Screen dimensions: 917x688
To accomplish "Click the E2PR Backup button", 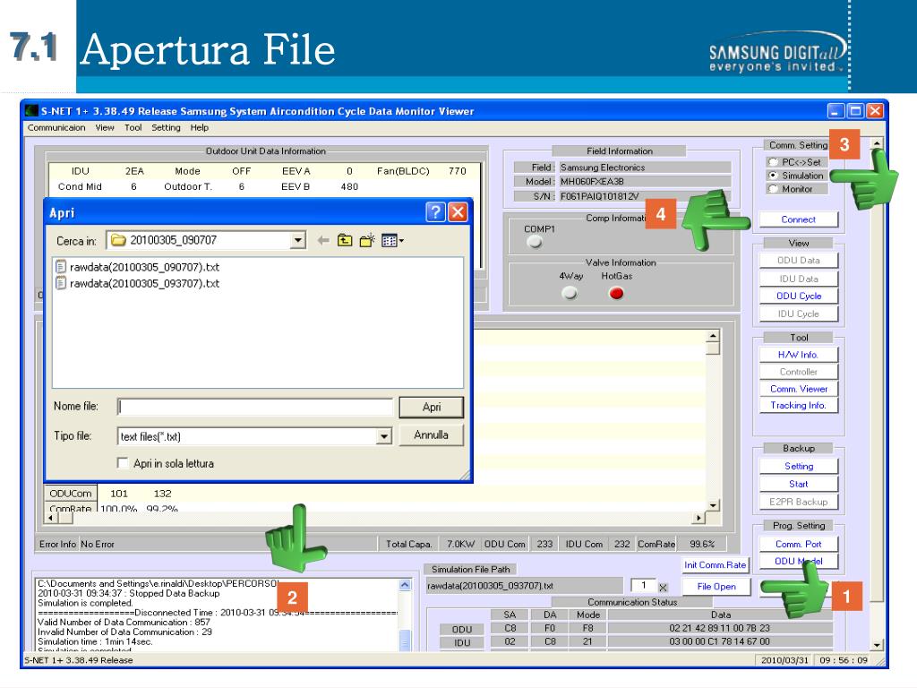I will tap(798, 502).
